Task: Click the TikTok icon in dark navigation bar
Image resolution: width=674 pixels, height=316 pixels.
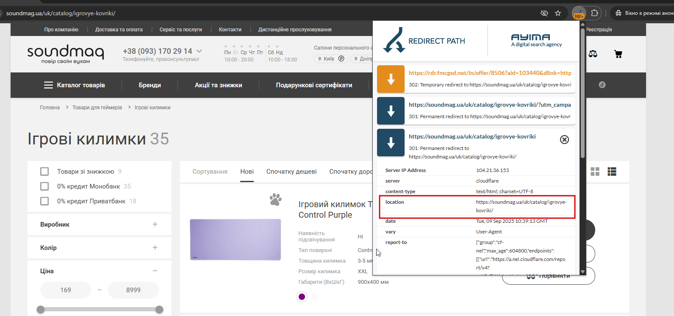Action: (602, 85)
